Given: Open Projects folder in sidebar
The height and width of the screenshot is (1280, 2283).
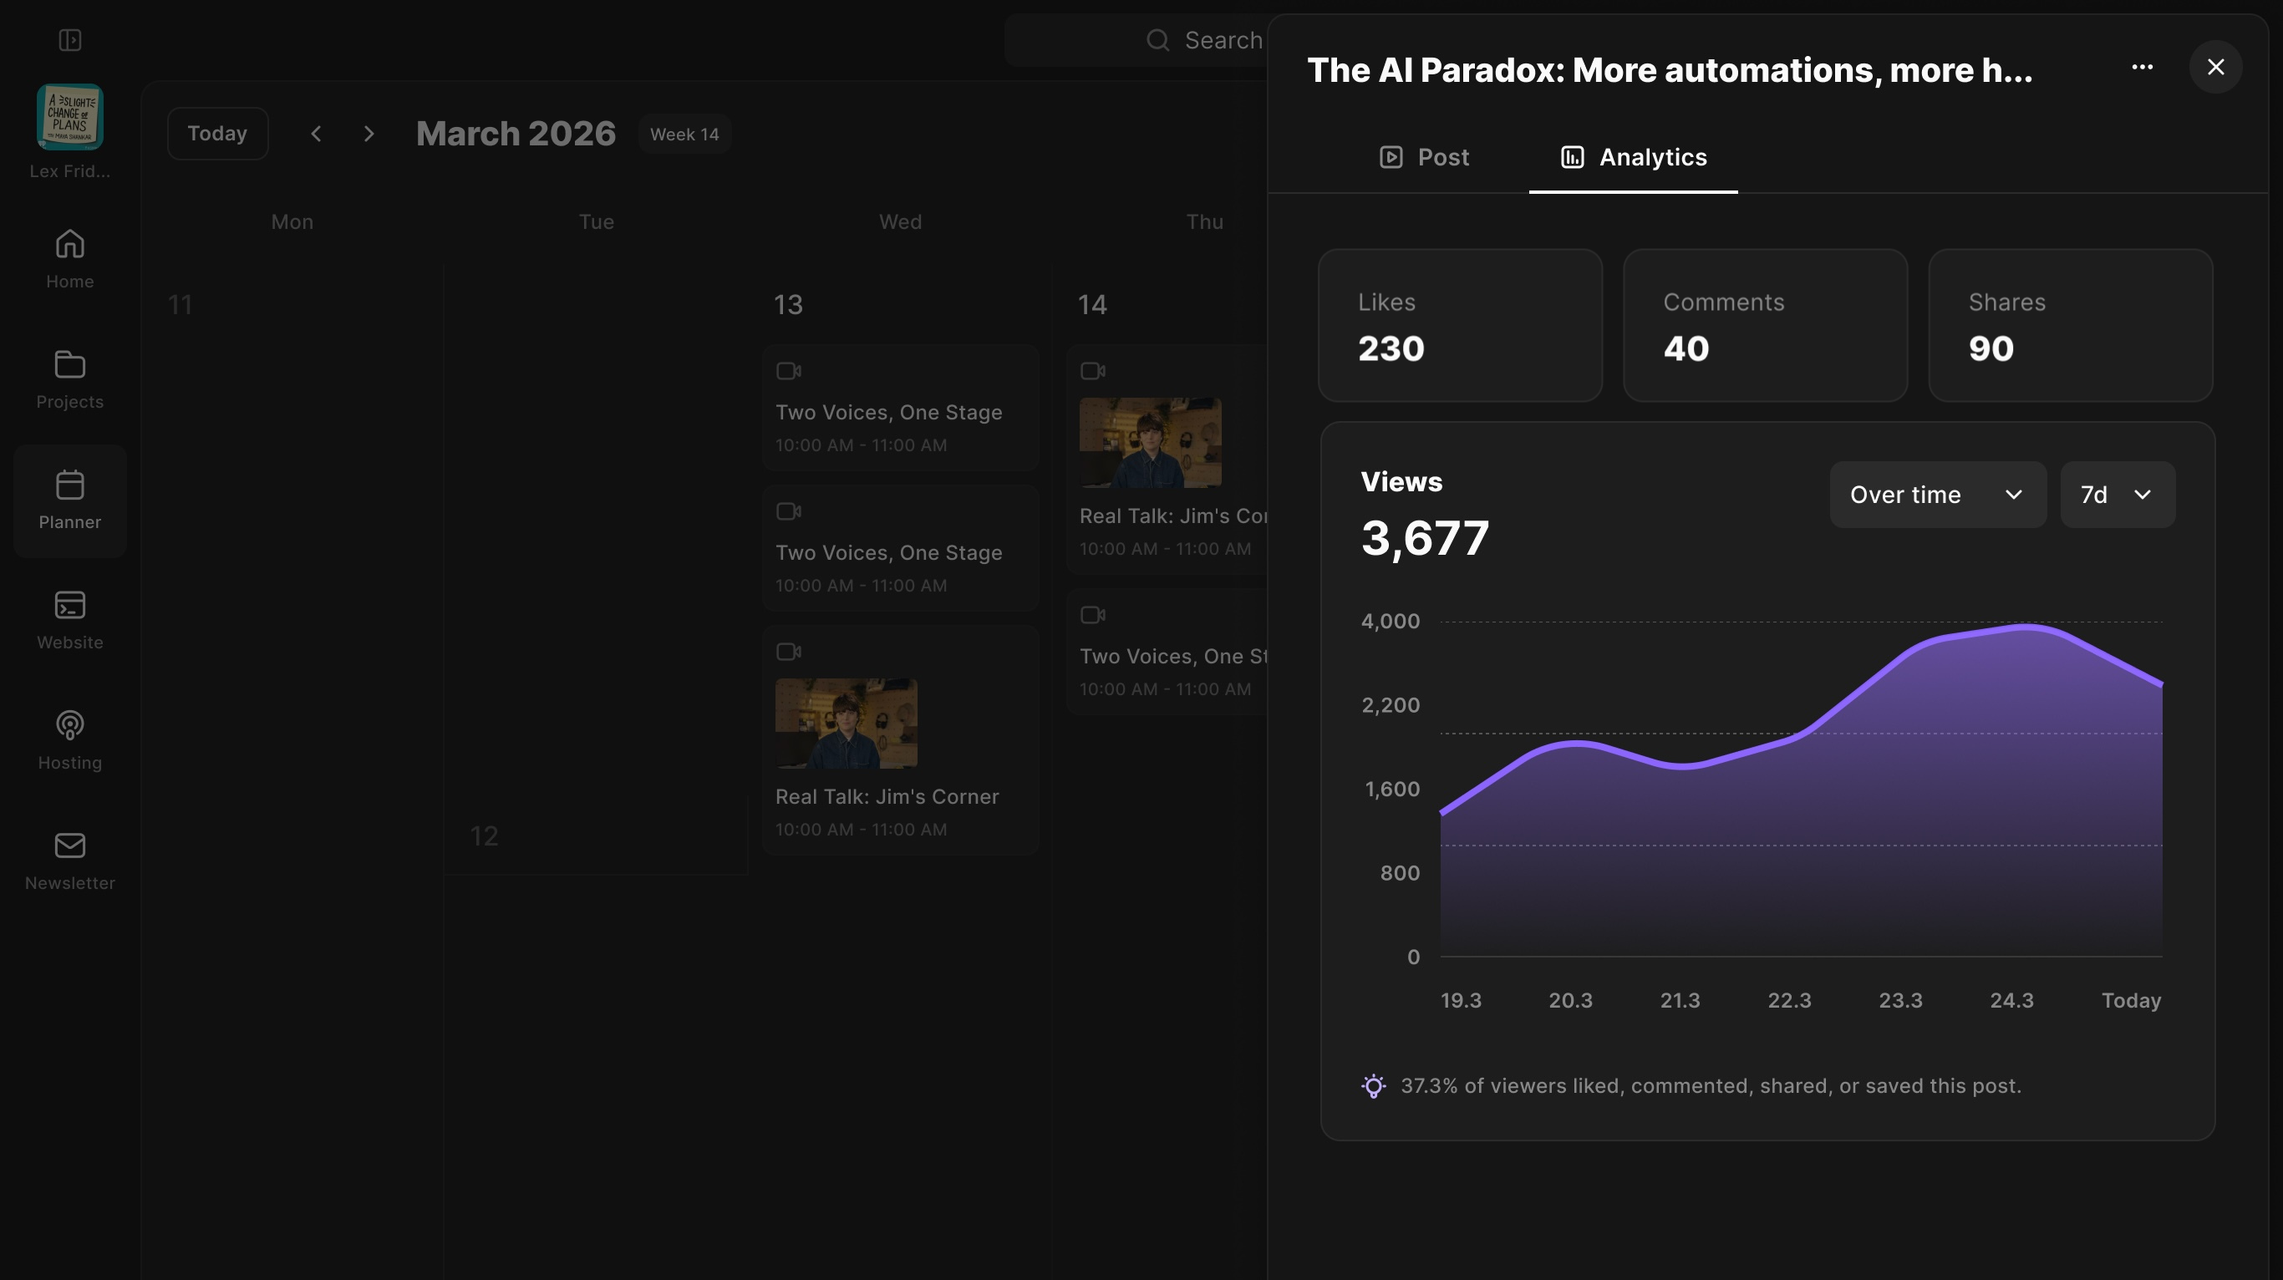Looking at the screenshot, I should 70,379.
